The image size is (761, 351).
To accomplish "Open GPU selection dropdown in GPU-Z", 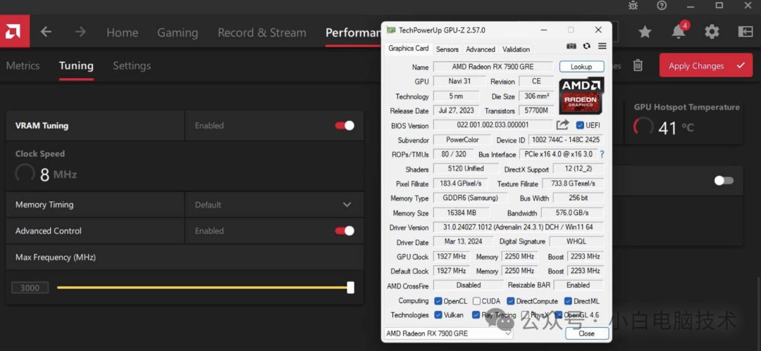I will pyautogui.click(x=448, y=333).
